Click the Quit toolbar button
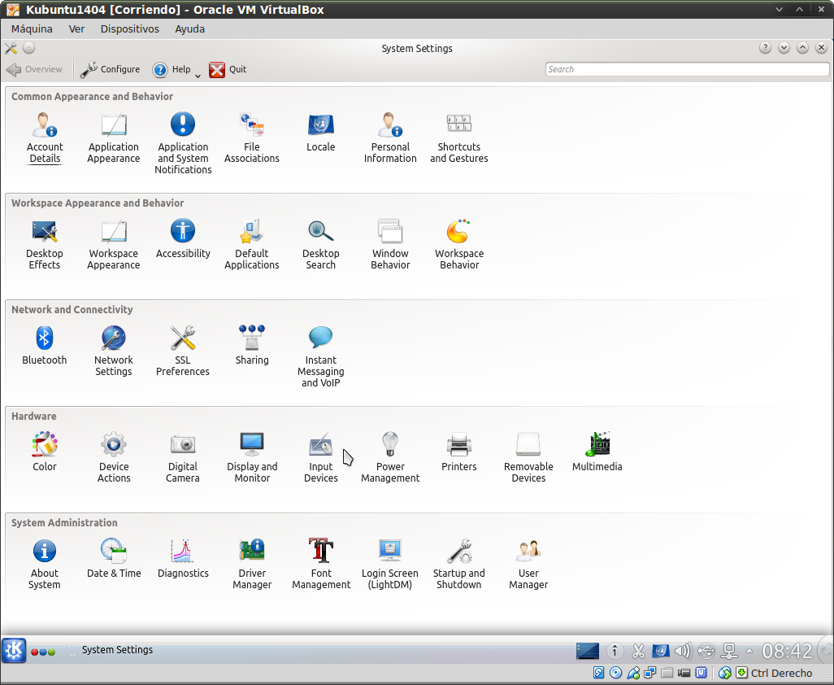 click(x=228, y=69)
